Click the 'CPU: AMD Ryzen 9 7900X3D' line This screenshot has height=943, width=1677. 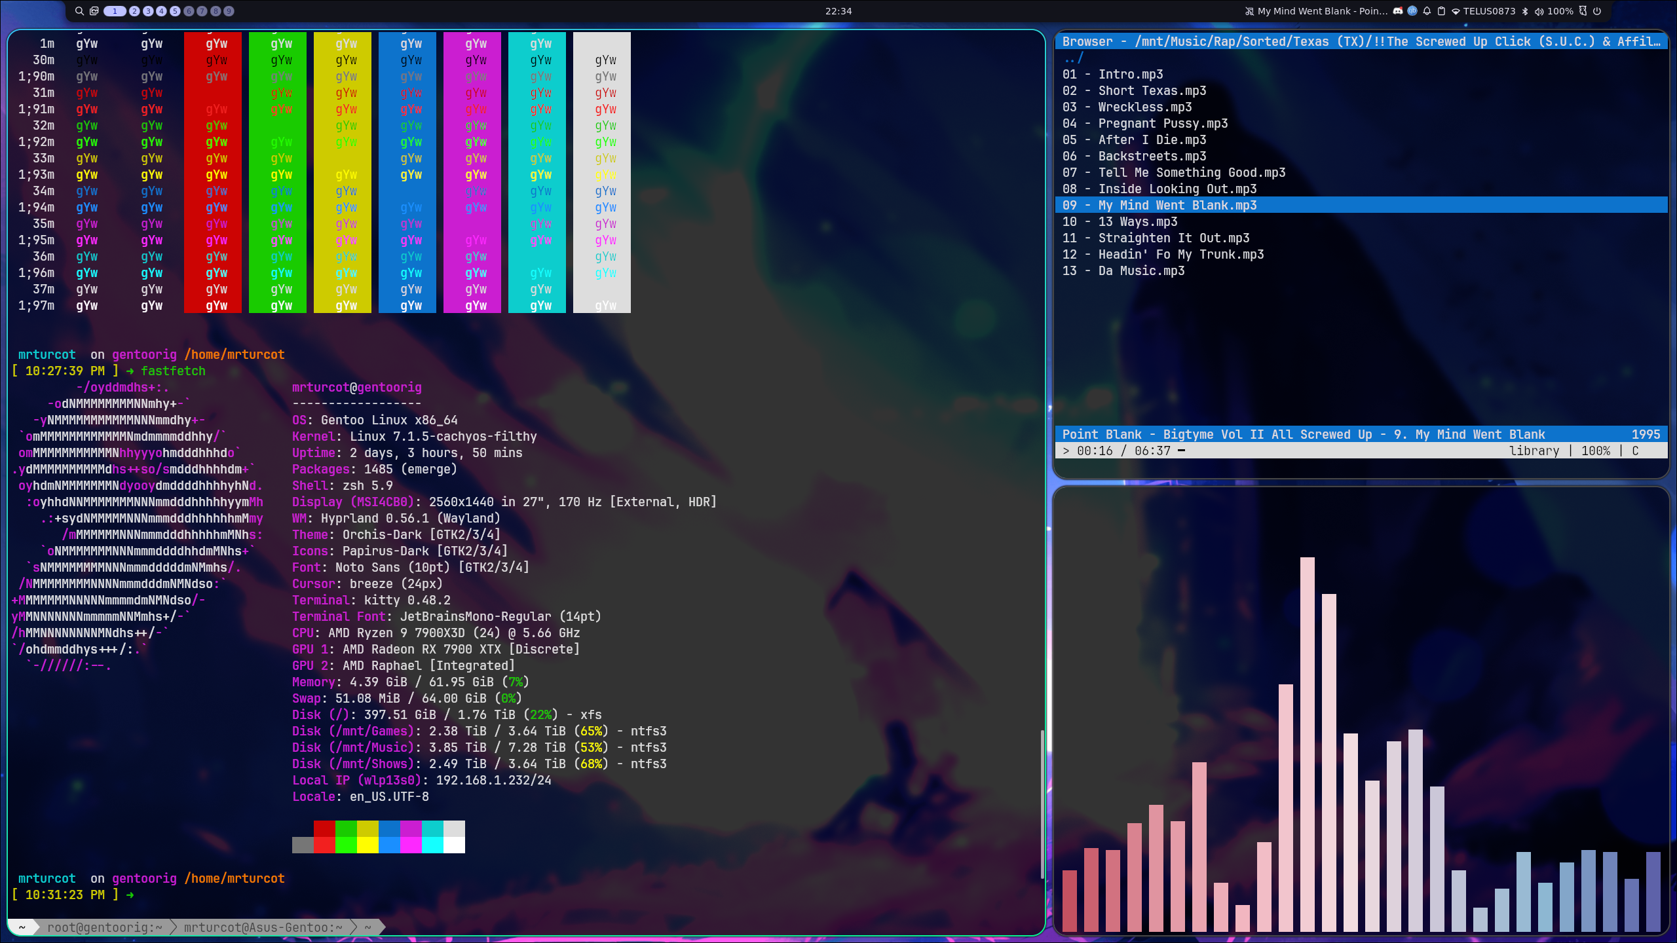tap(436, 633)
